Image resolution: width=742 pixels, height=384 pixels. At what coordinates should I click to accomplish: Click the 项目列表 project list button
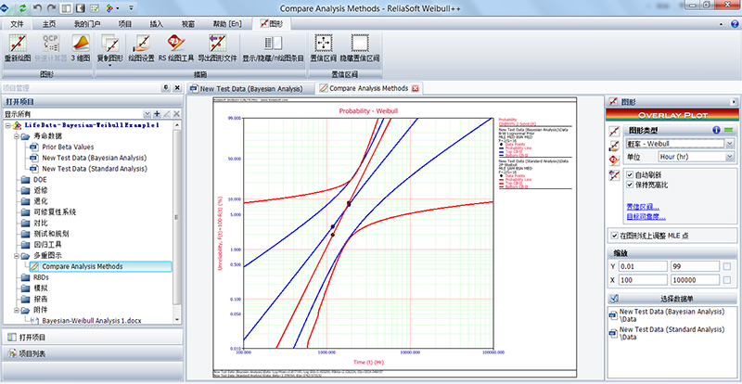92,353
